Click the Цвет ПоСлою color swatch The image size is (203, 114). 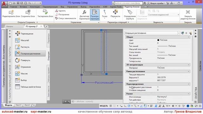pyautogui.click(x=158, y=40)
